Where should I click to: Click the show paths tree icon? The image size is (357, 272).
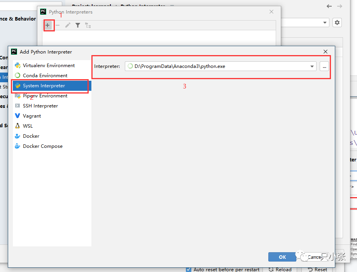point(88,25)
